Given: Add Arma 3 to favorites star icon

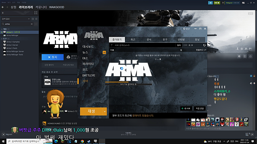Looking at the screenshot, I should point(250,56).
